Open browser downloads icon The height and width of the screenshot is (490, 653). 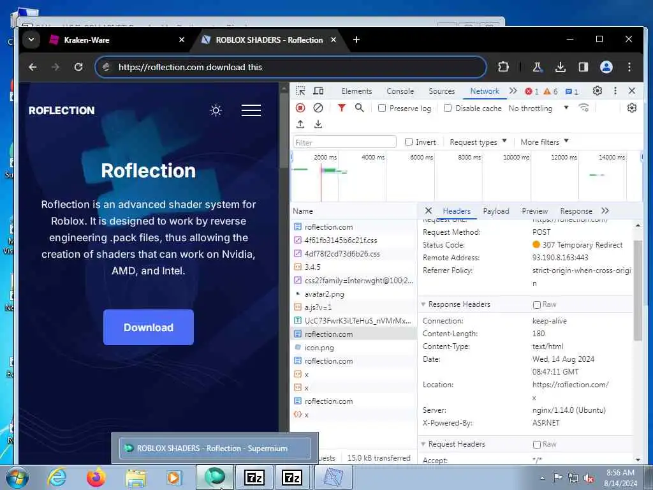[560, 67]
